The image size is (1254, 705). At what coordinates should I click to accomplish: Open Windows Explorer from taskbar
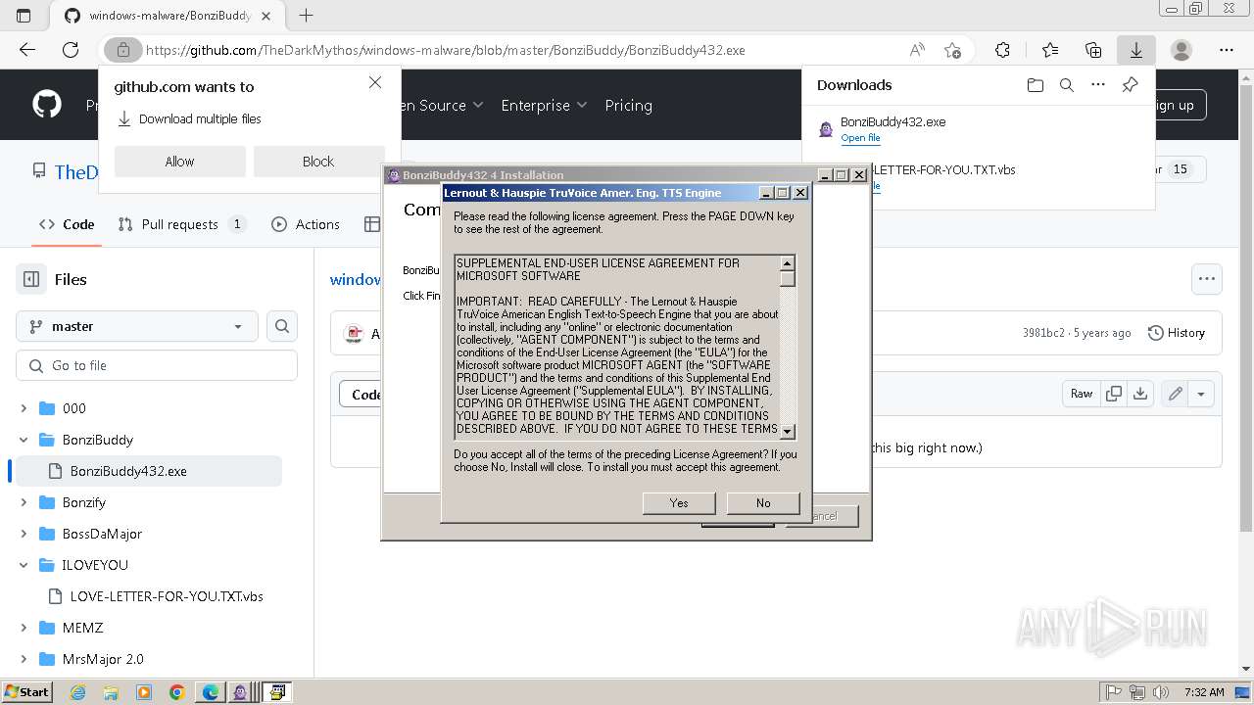[111, 692]
